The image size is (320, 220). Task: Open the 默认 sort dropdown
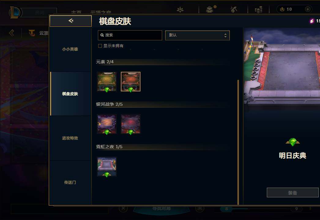tap(197, 35)
